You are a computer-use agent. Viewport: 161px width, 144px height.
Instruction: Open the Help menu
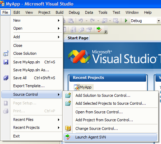coord(148,12)
